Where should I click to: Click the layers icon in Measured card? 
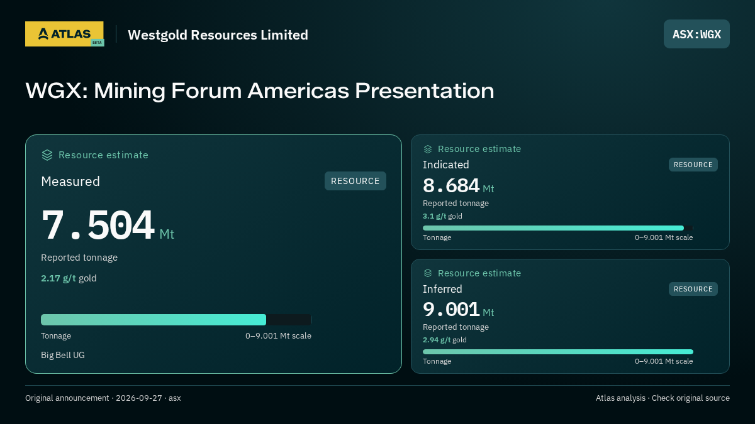(x=47, y=155)
